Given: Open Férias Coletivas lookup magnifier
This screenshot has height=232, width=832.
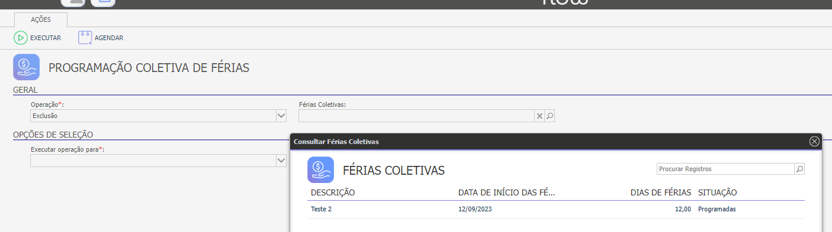Looking at the screenshot, I should click(x=550, y=116).
